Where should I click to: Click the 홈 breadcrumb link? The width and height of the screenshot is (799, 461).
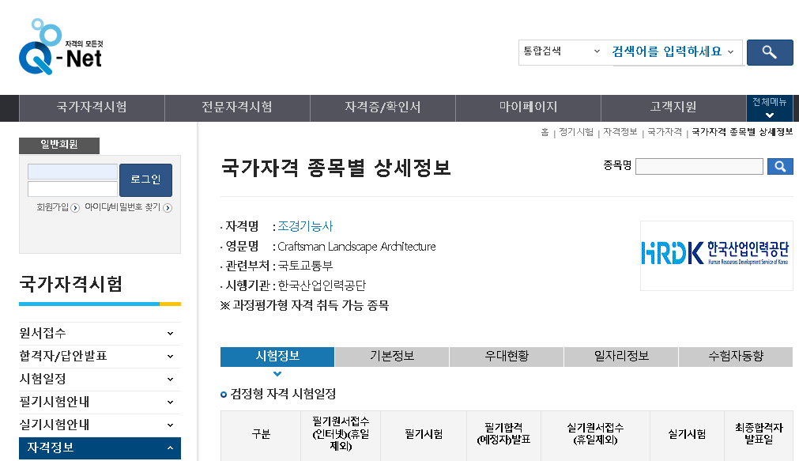pyautogui.click(x=545, y=132)
